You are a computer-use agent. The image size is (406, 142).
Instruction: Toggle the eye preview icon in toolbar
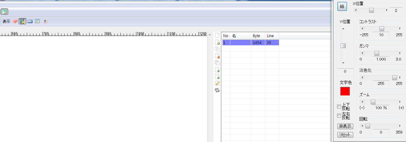(x=45, y=22)
